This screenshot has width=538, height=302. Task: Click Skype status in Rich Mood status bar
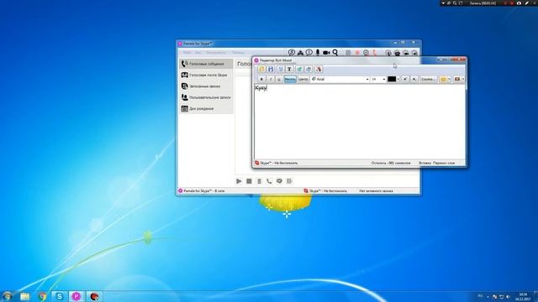(277, 163)
